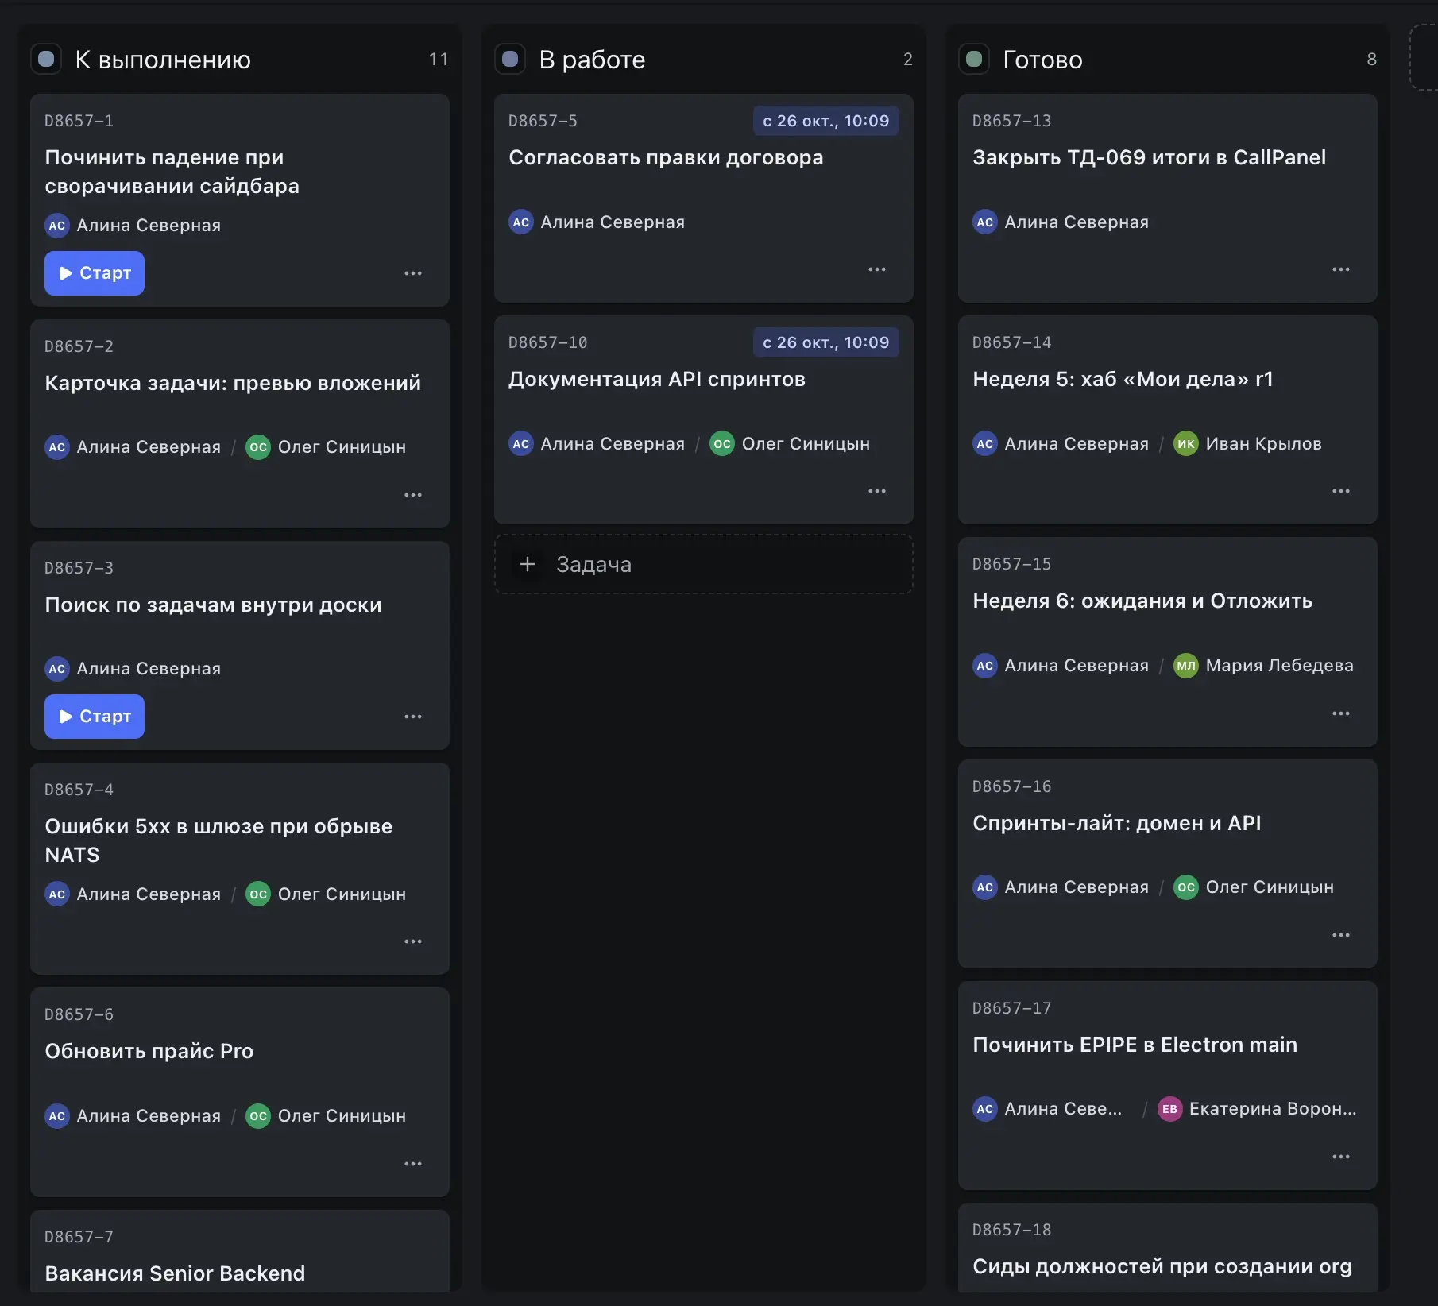Click the status color square of К выполнению

pos(46,59)
